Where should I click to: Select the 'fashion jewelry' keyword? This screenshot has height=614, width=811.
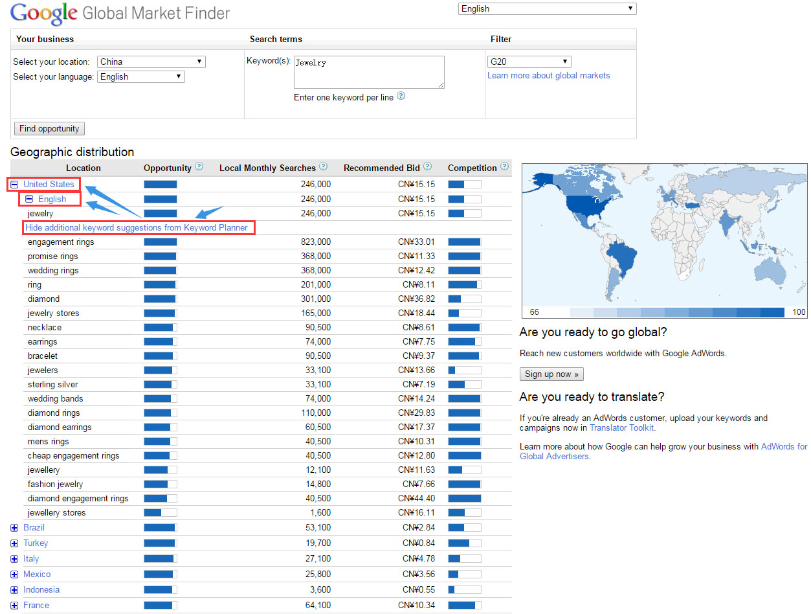(56, 484)
